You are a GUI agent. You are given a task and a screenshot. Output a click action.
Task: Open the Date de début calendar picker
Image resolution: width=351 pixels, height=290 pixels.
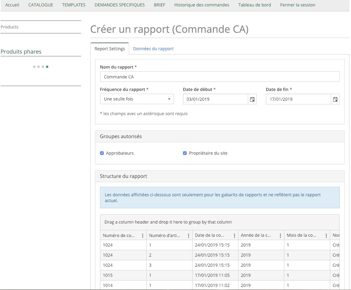coord(252,99)
